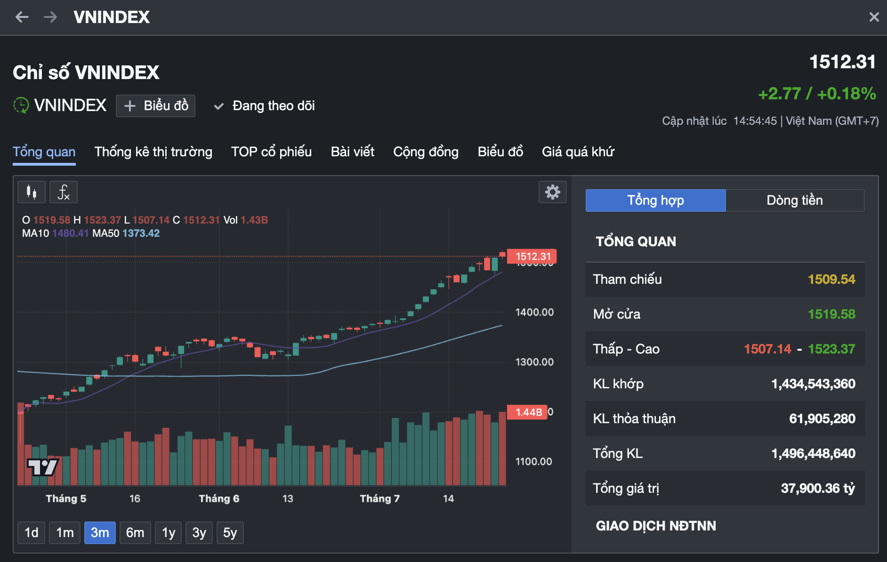Screen dimensions: 887x562
Task: Open the chart settings gear
Action: [552, 192]
